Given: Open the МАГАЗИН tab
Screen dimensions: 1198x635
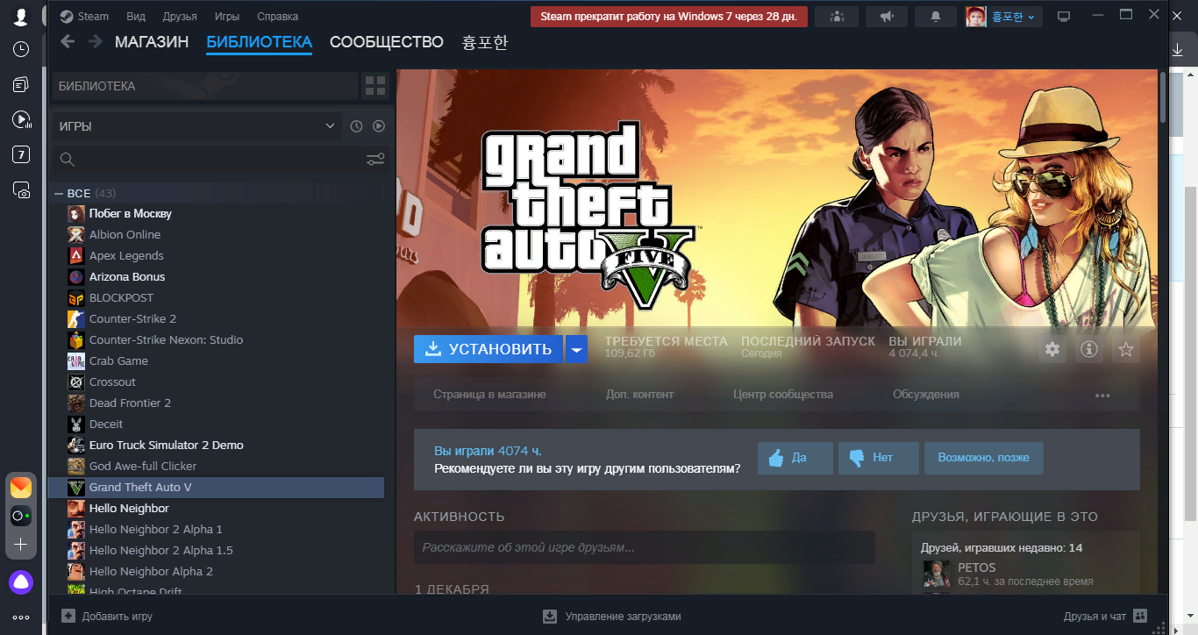Looking at the screenshot, I should click(x=151, y=42).
